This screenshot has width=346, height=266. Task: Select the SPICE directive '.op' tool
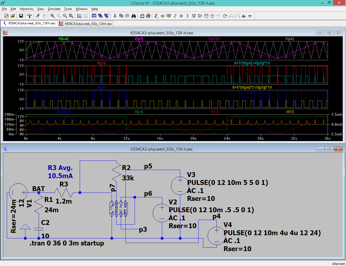pos(250,16)
